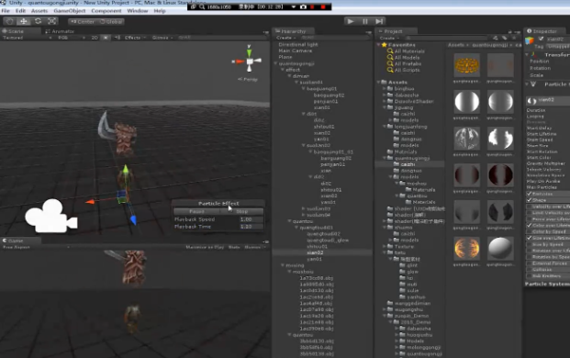
Task: Enable Collision module checkbox
Action: [529, 270]
